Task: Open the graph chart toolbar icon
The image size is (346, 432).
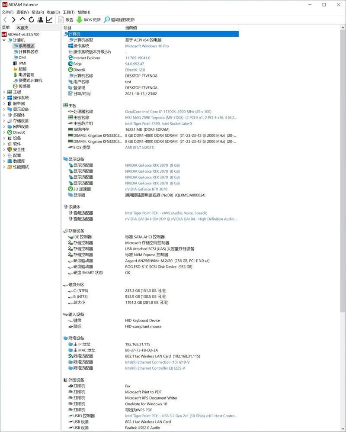Action: [49, 19]
